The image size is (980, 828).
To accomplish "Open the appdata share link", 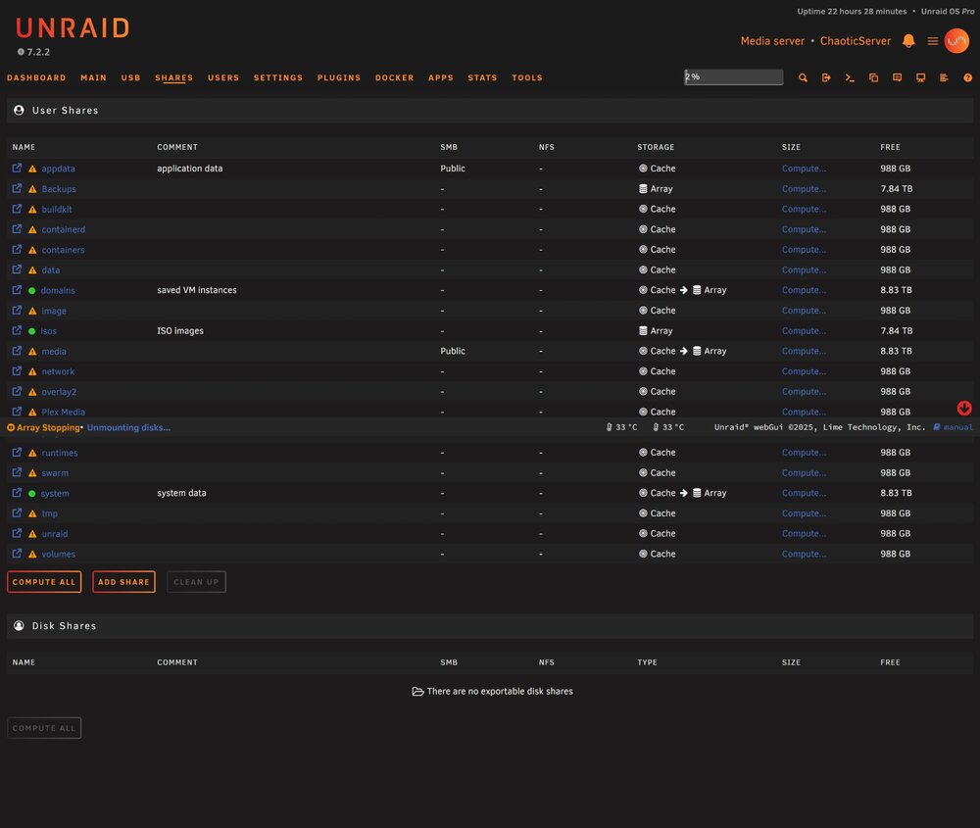I will (58, 169).
